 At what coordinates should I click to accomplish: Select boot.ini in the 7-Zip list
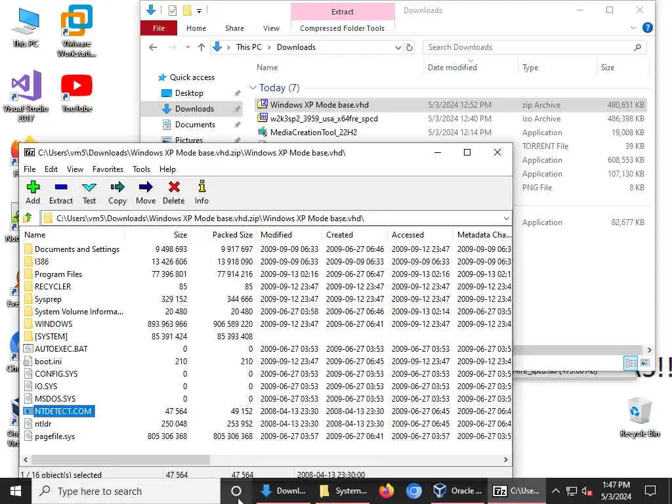coord(48,362)
